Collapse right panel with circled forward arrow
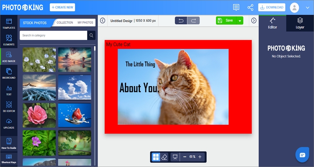 click(254, 20)
